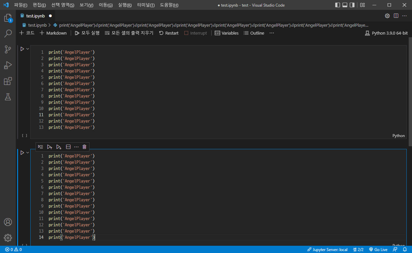The height and width of the screenshot is (253, 412).
Task: Run the first notebook cell
Action: pos(22,49)
